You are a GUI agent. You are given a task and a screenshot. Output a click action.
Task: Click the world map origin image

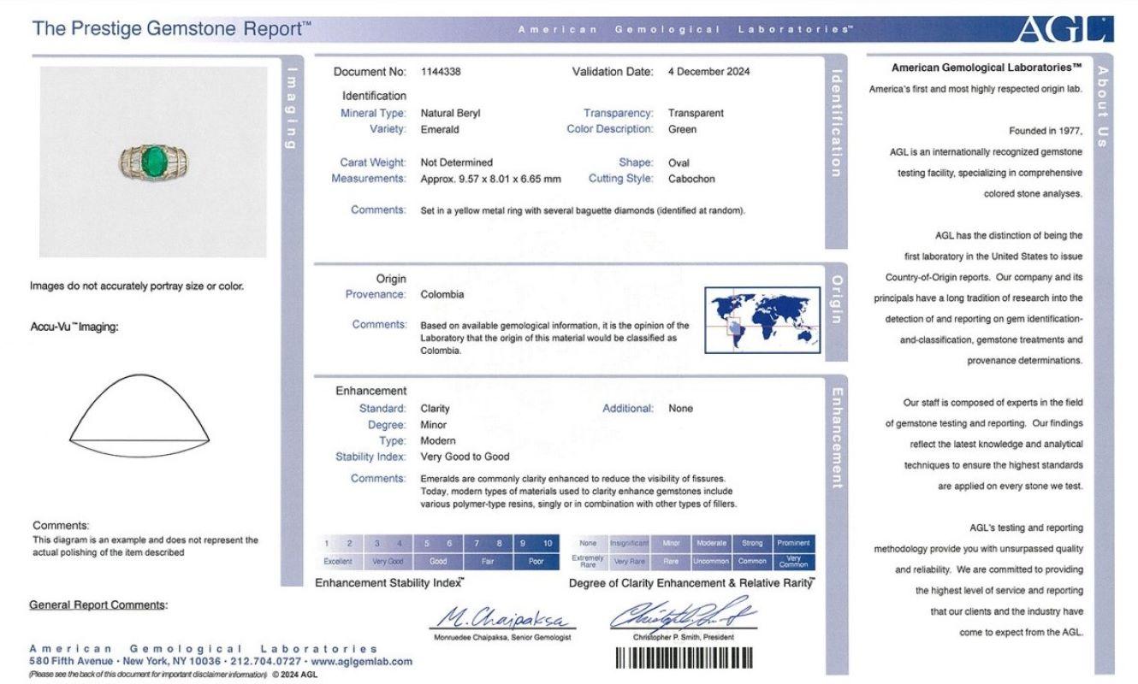coord(762,319)
